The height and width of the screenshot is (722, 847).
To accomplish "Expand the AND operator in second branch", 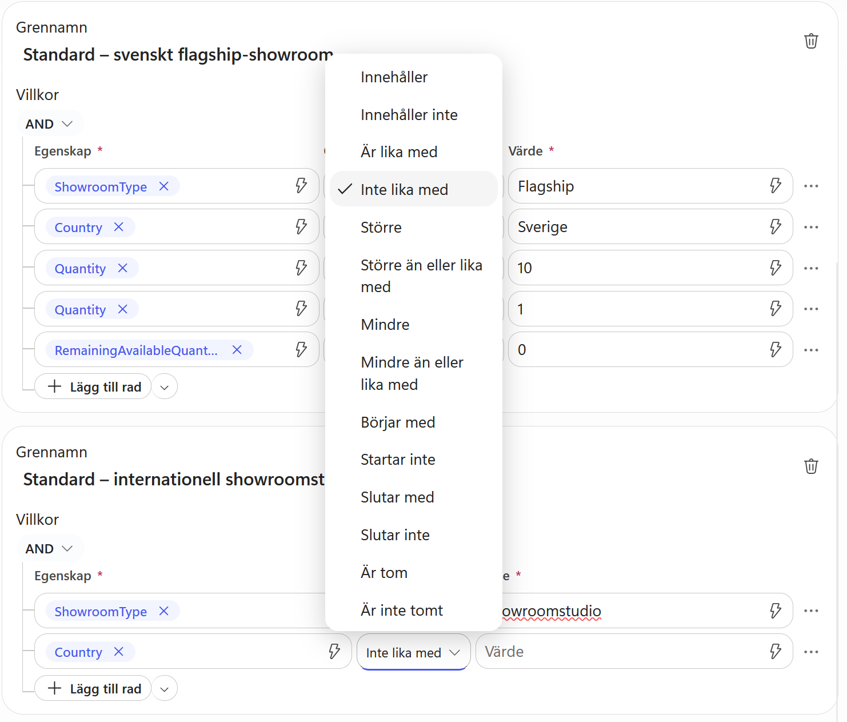I will [x=50, y=549].
